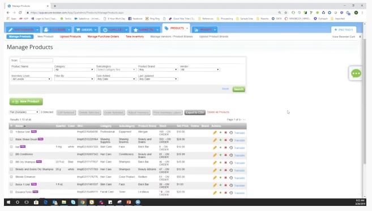Open Edge browser from the taskbar
The width and height of the screenshot is (372, 211).
point(45,203)
